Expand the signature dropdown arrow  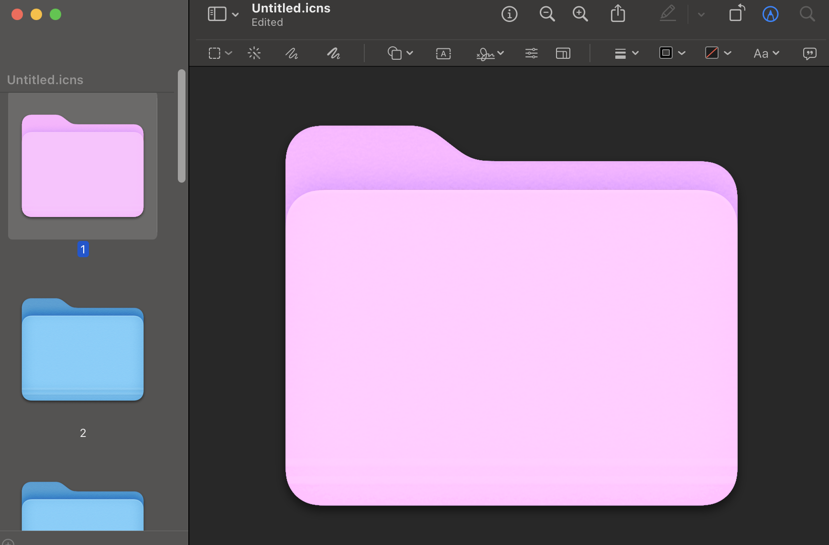pos(501,53)
